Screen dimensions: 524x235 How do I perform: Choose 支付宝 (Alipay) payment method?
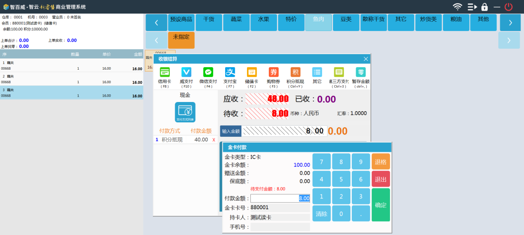230,73
